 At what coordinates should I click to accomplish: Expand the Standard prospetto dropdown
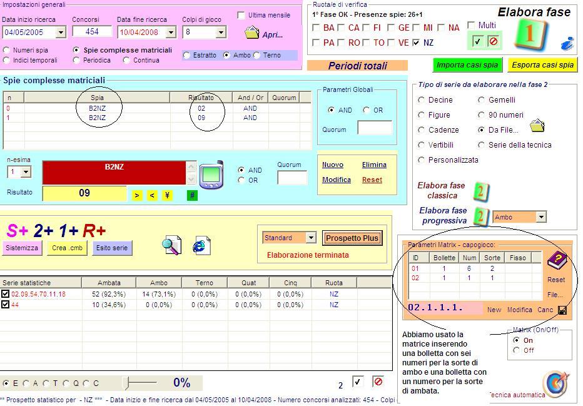pyautogui.click(x=311, y=238)
